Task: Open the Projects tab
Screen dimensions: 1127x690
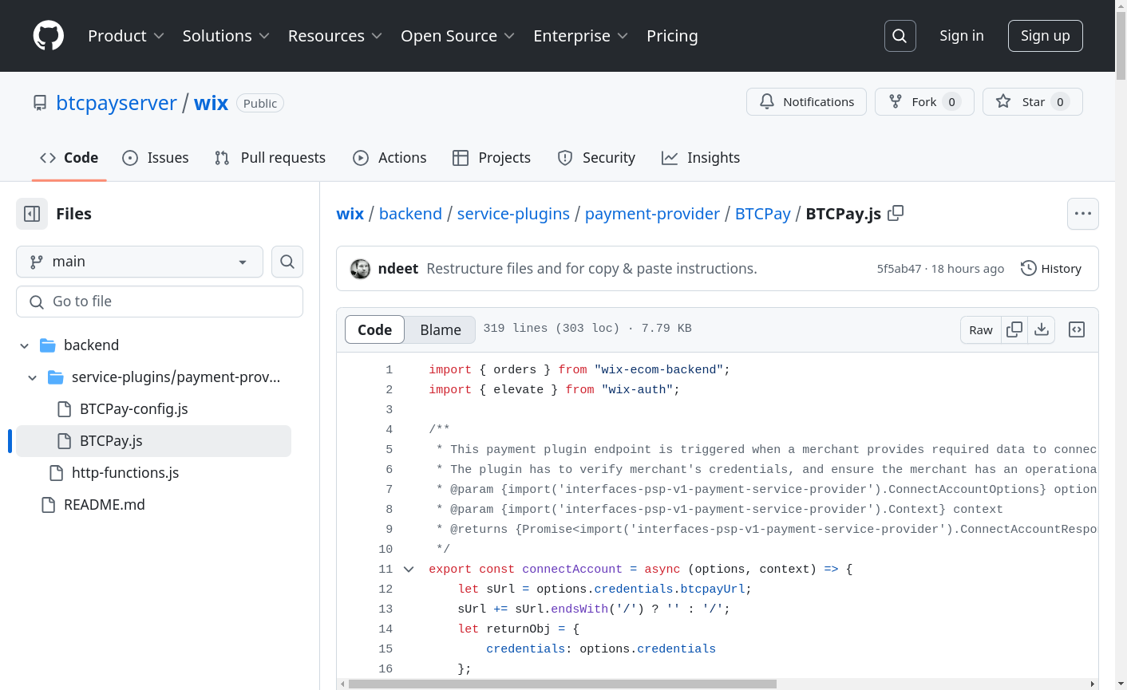Action: (x=492, y=158)
